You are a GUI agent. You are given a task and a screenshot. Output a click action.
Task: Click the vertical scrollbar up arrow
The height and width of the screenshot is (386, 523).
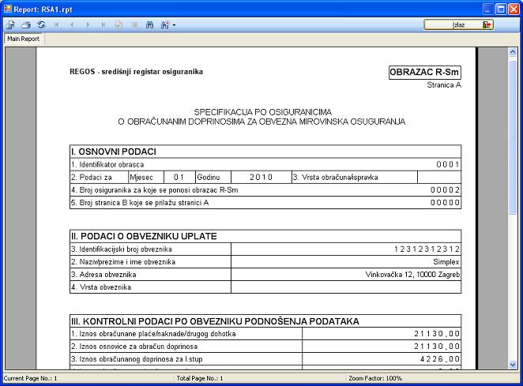tap(513, 53)
